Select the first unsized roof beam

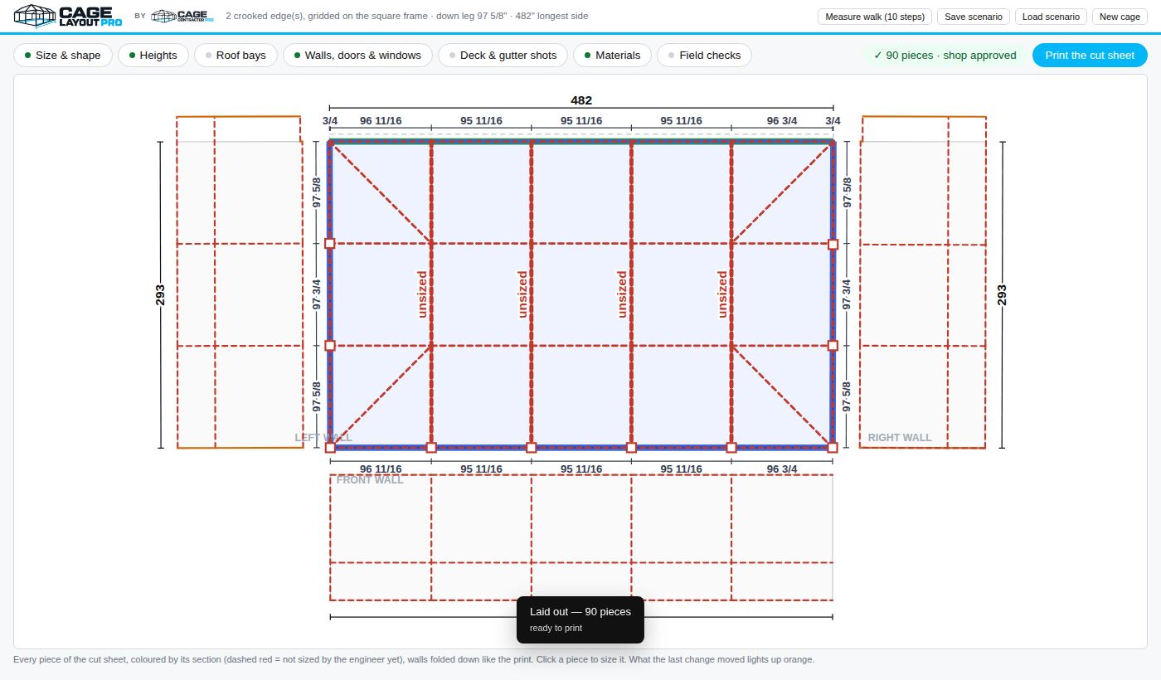(x=431, y=294)
